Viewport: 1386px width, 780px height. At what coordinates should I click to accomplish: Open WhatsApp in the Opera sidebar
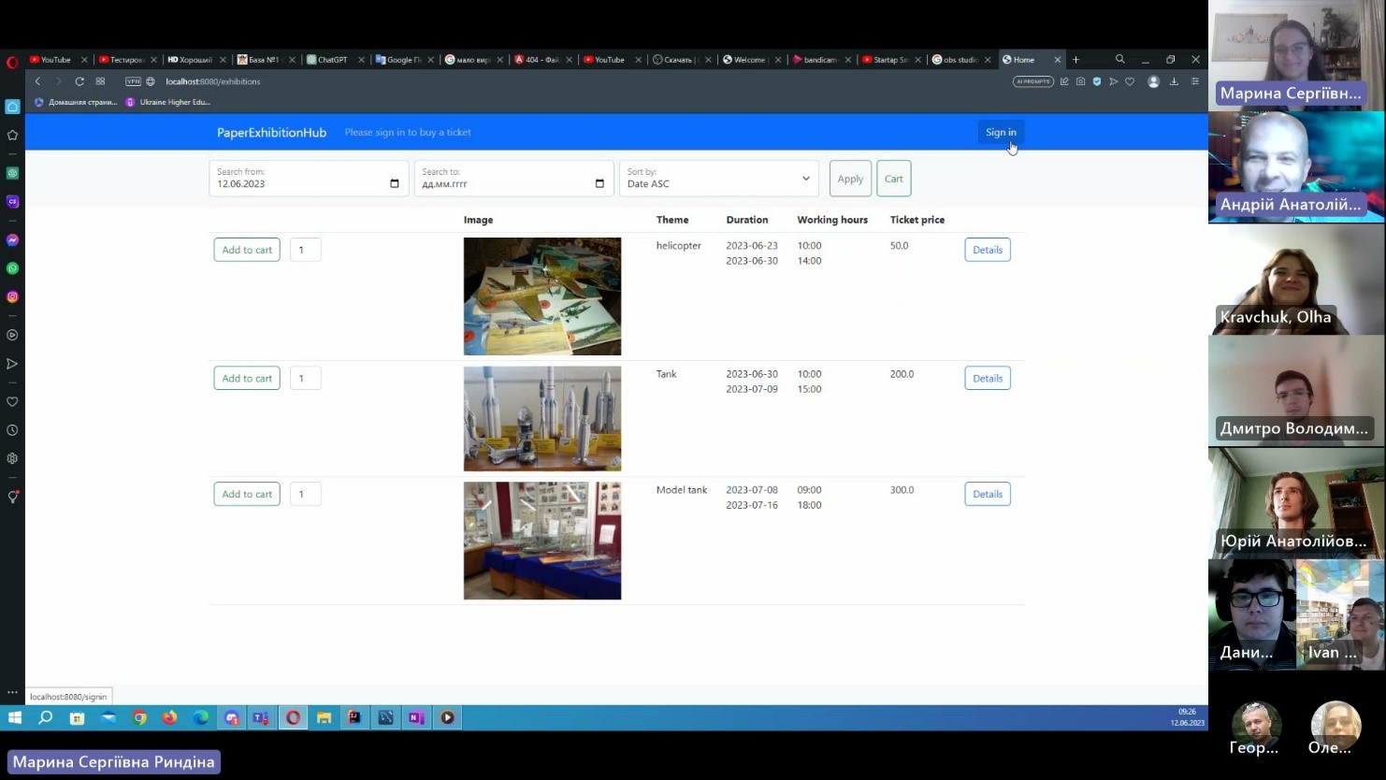12,268
